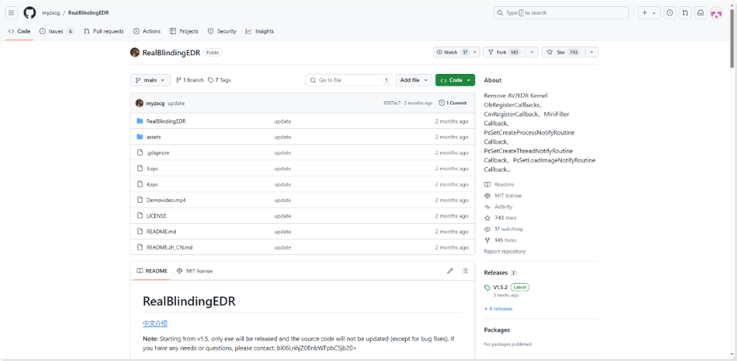Open the user avatar profile menu
This screenshot has height=361, width=737.
coord(716,13)
